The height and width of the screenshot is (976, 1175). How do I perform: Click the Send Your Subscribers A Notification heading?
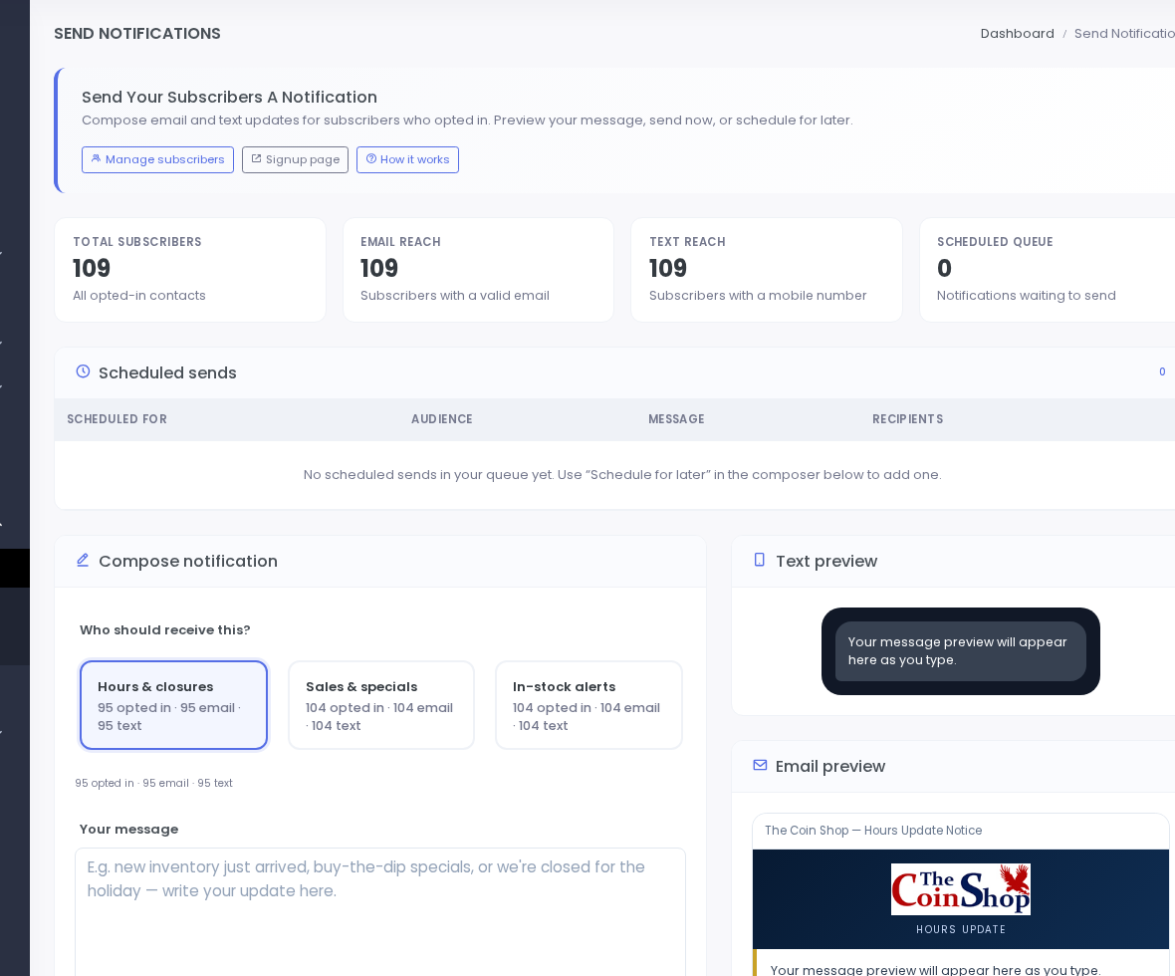[x=229, y=98]
